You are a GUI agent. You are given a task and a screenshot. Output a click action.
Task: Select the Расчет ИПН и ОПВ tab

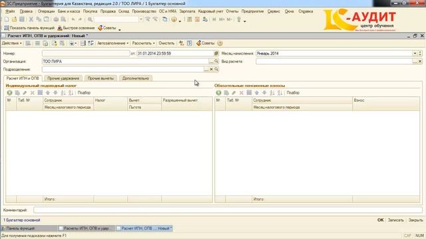point(23,78)
